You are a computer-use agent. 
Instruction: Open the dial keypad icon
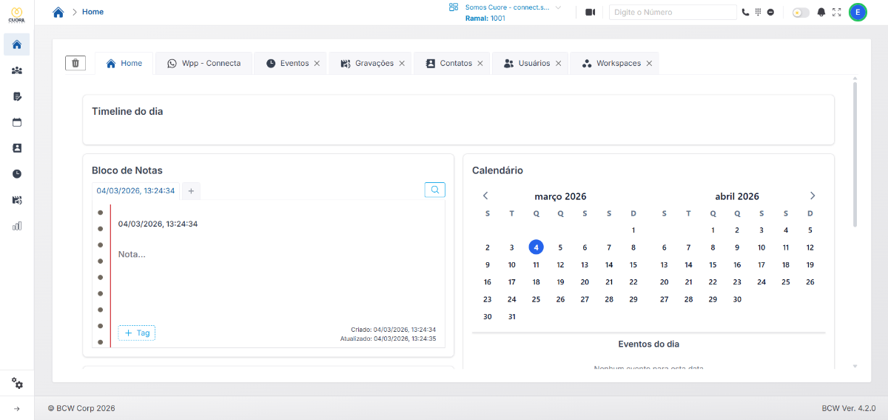pyautogui.click(x=758, y=12)
